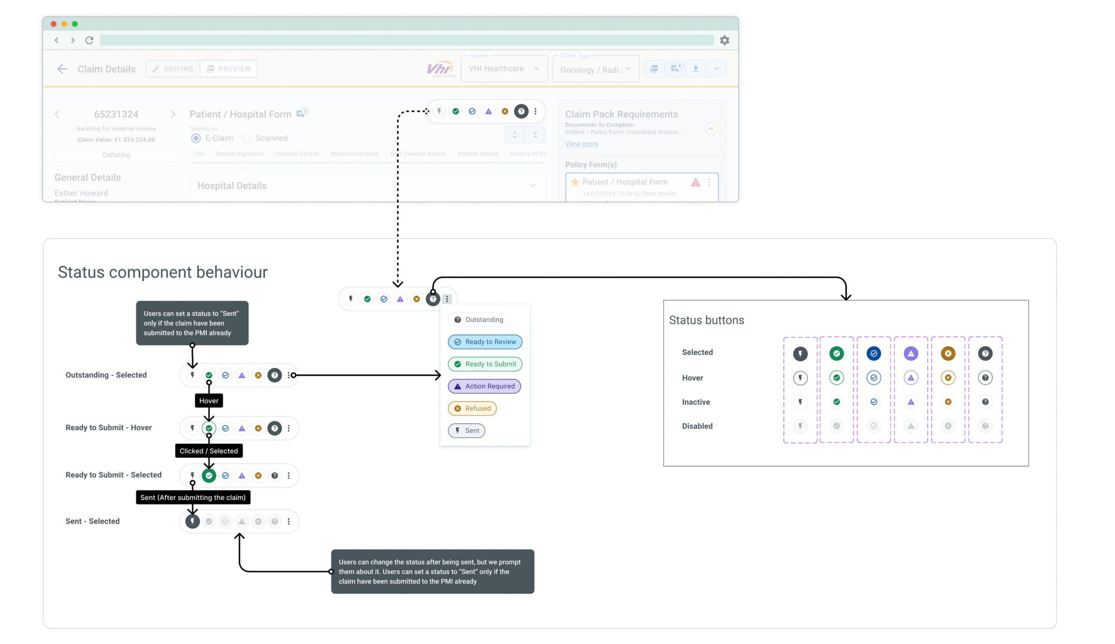Switch to PREVIEW mode toggle
This screenshot has width=1115, height=644.
(x=229, y=69)
